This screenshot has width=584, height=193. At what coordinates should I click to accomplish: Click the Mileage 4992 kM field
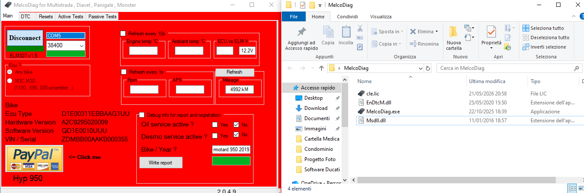click(239, 89)
